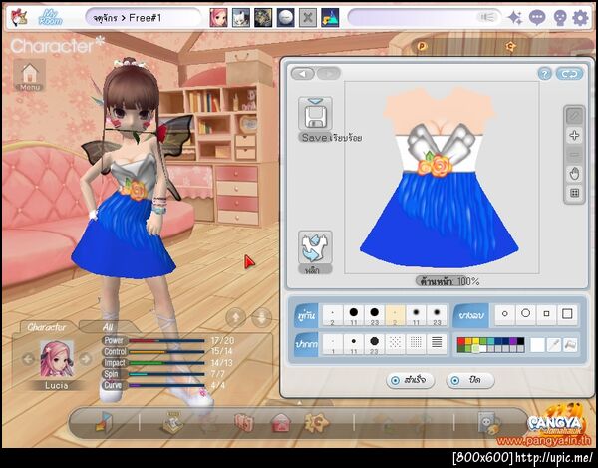Click the Lucia character portrait
This screenshot has width=598, height=468.
point(57,359)
